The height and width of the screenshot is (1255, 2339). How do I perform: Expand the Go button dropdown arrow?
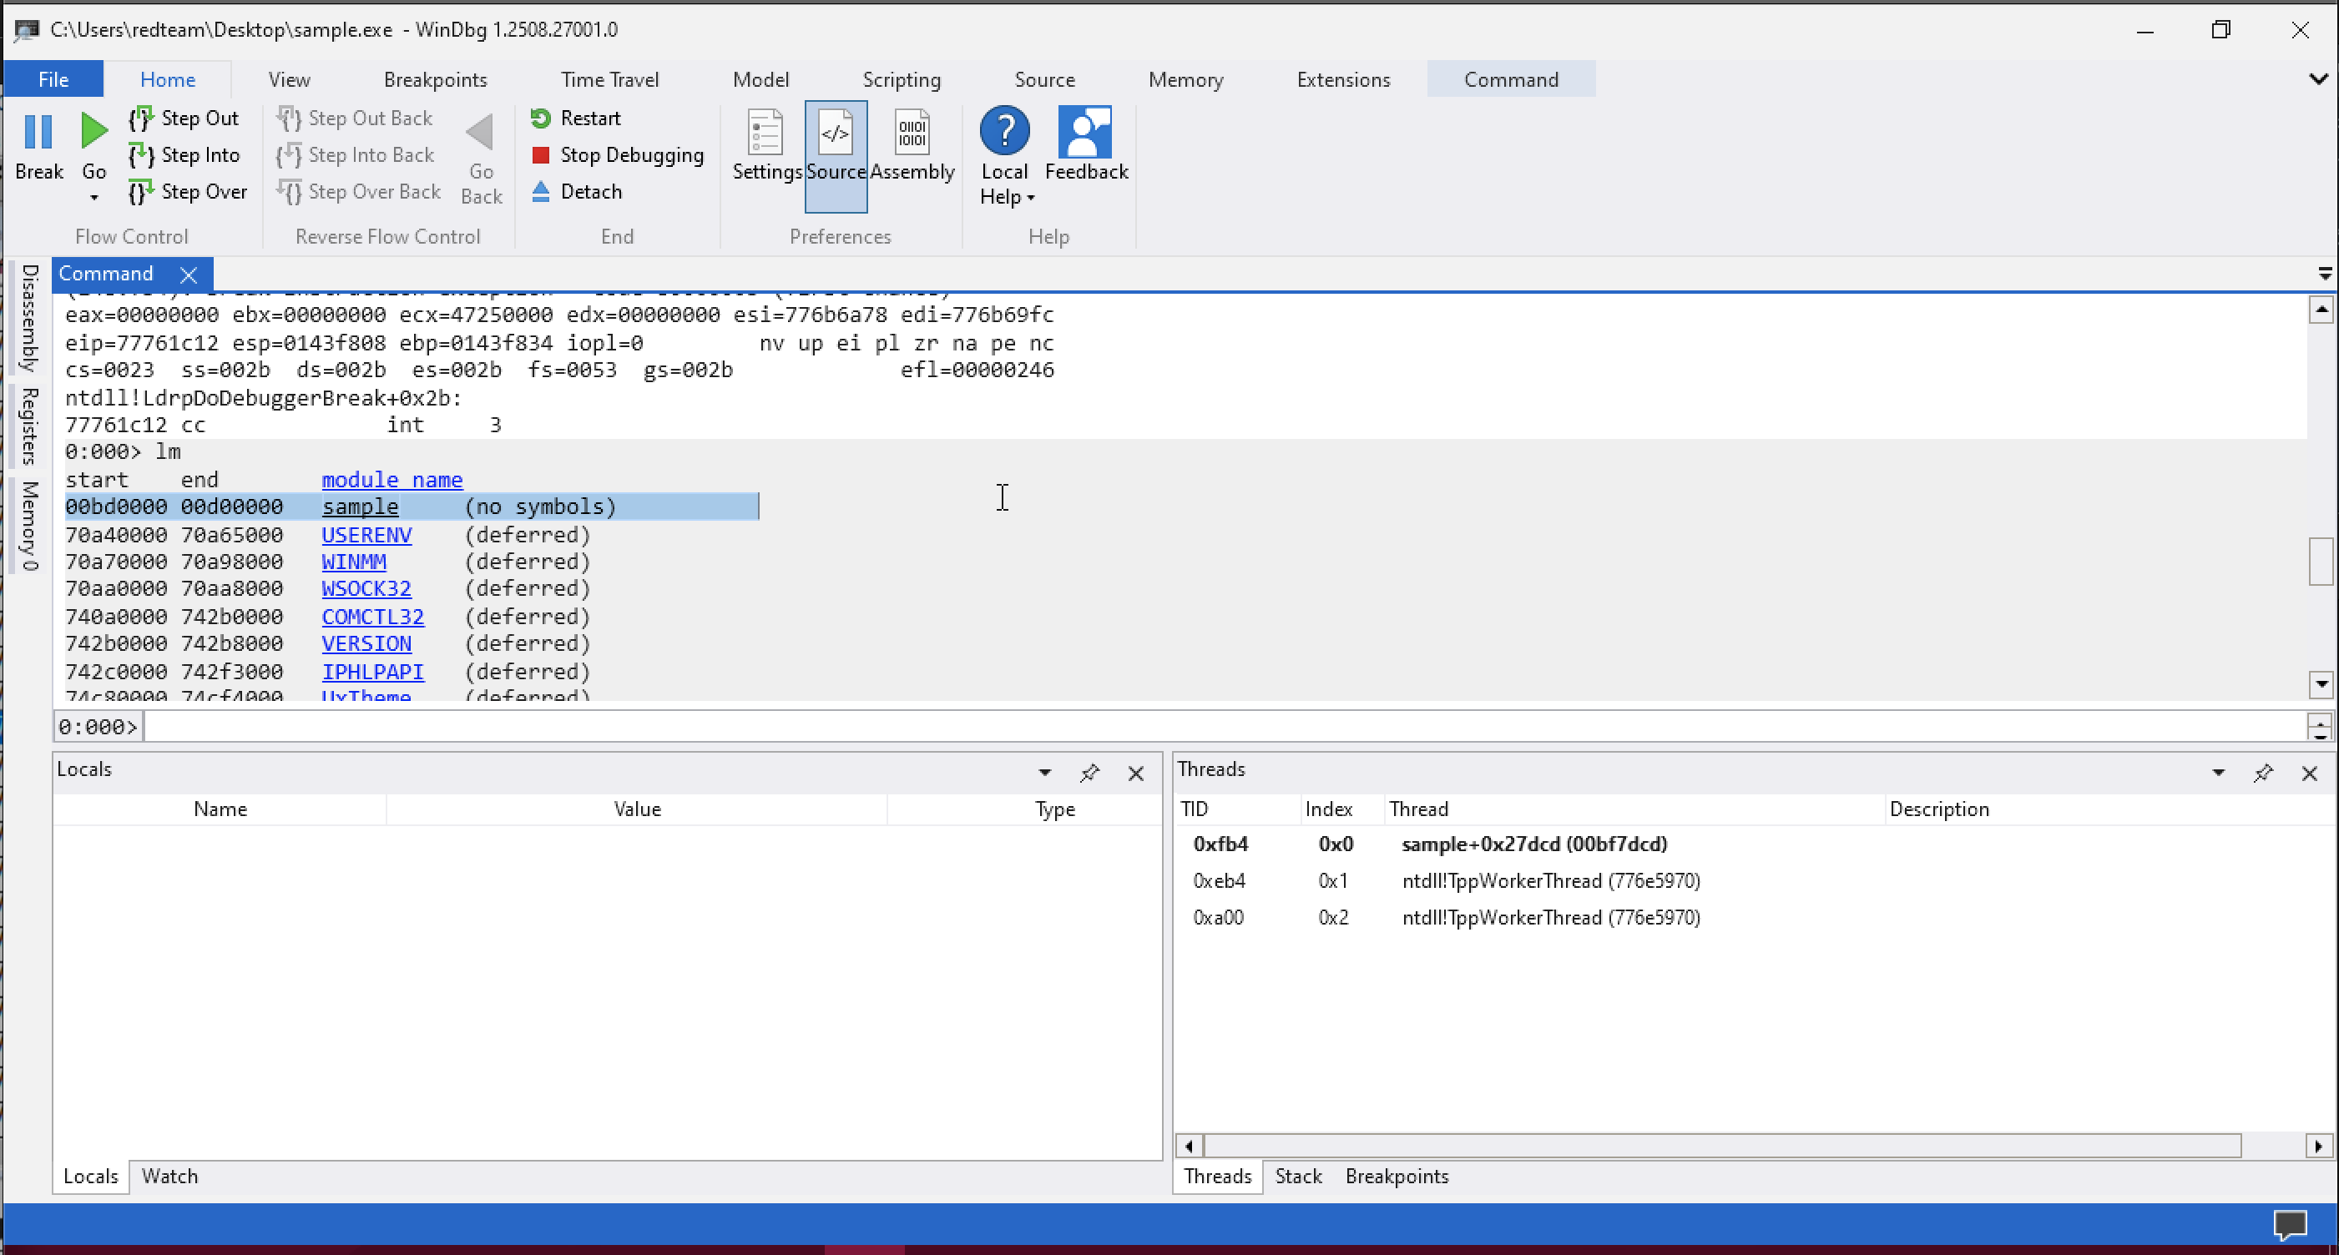(93, 197)
